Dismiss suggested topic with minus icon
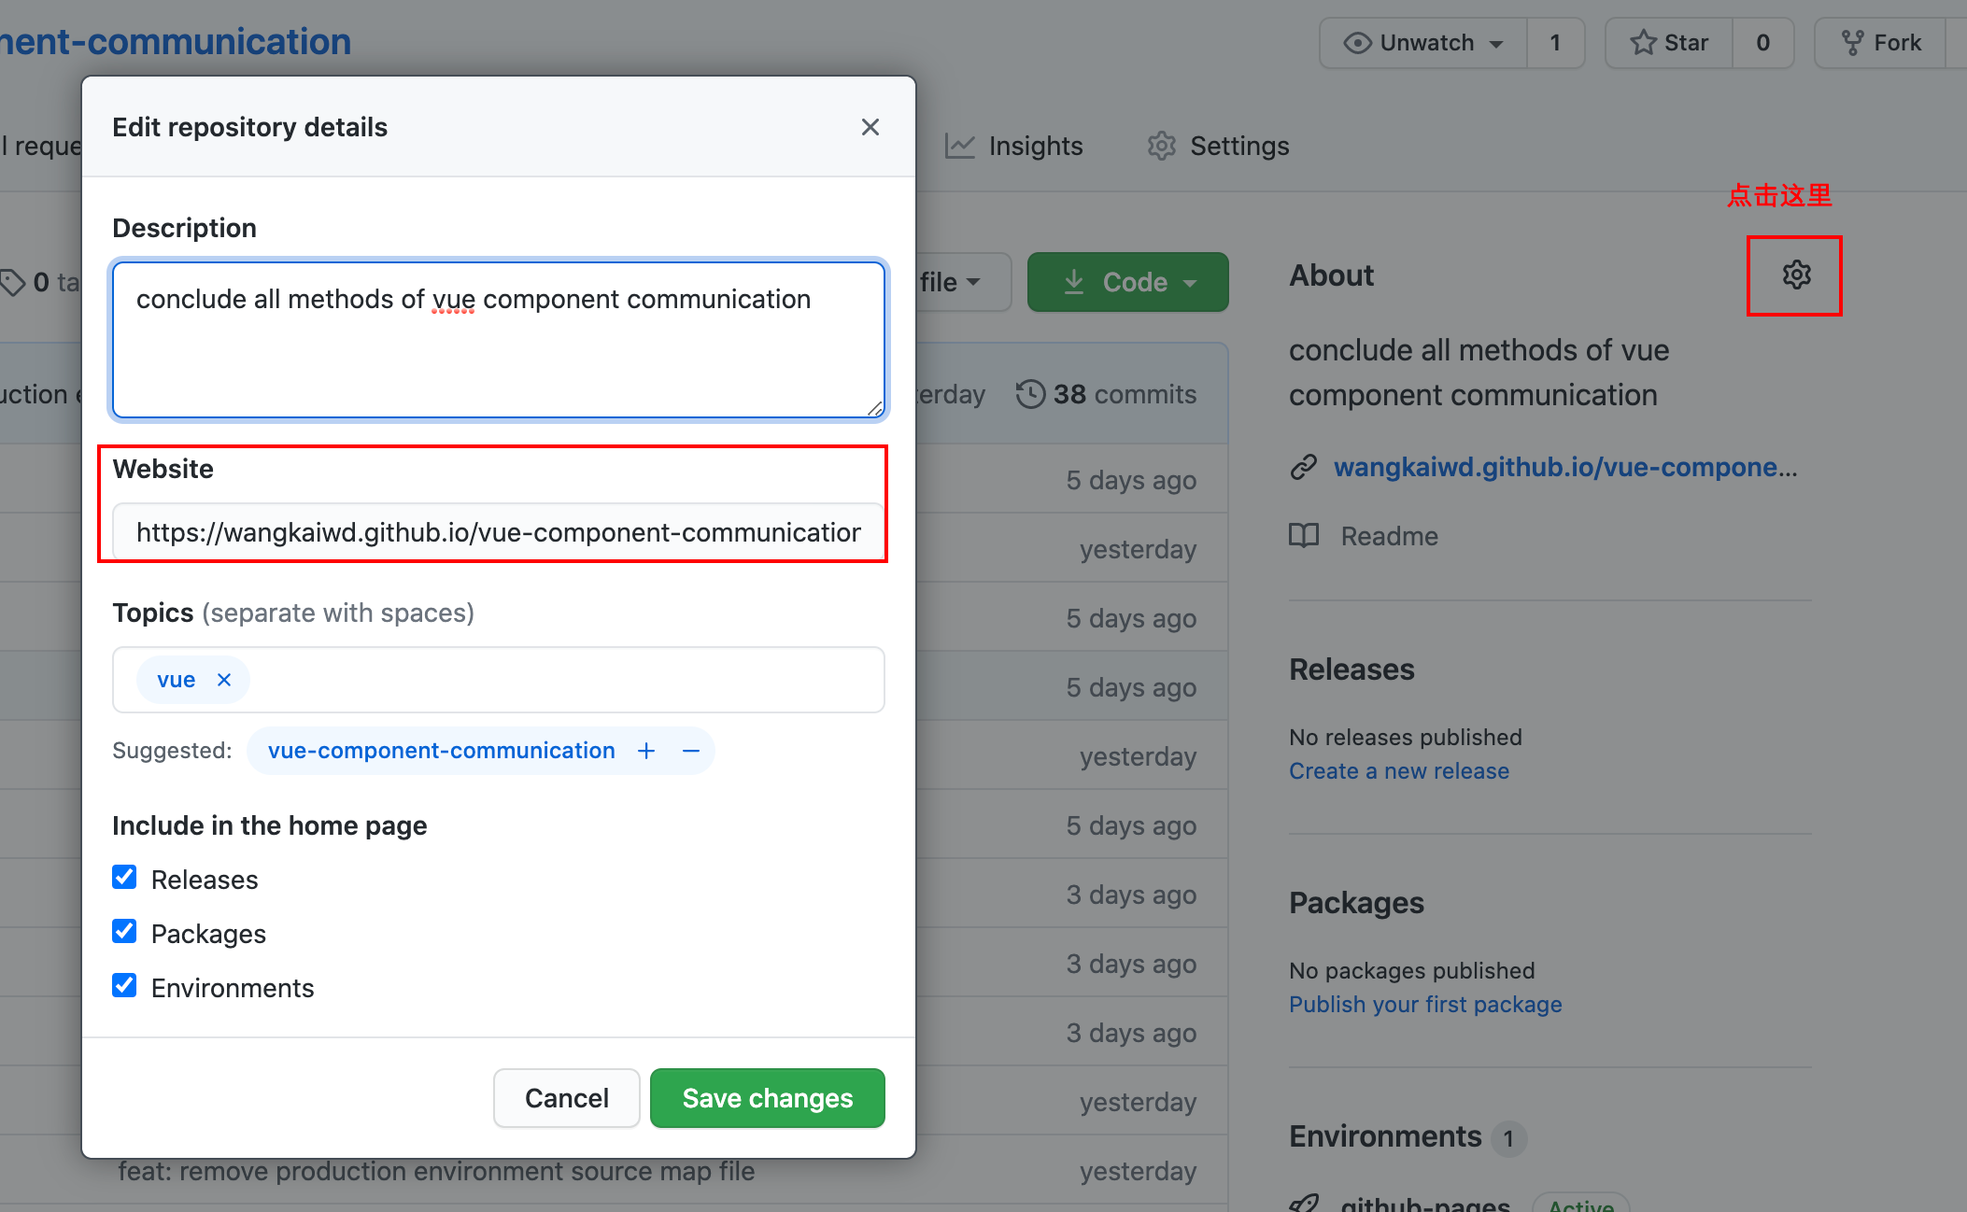The height and width of the screenshot is (1212, 1967). pyautogui.click(x=691, y=751)
